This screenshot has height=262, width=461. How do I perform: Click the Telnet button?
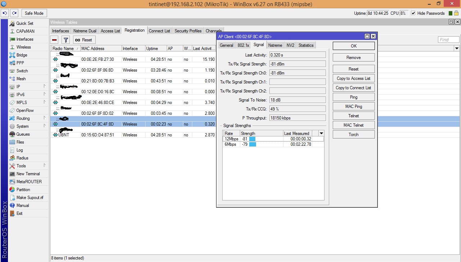click(354, 116)
